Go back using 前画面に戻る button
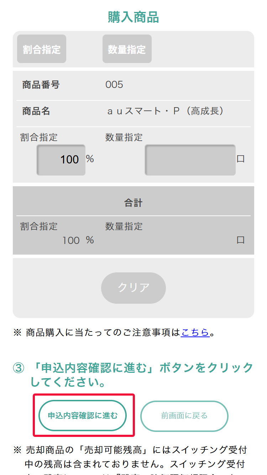This screenshot has width=267, height=475. pyautogui.click(x=184, y=416)
